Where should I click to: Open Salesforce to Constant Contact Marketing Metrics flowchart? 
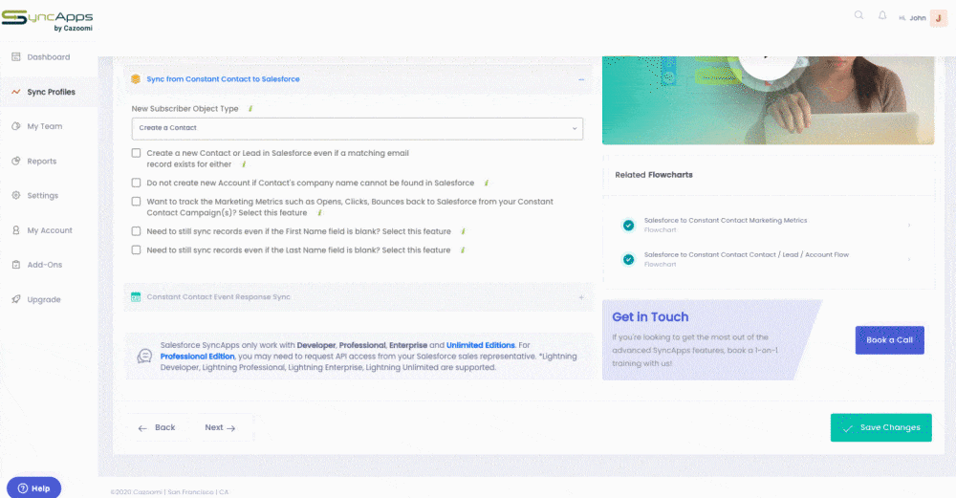coord(726,220)
